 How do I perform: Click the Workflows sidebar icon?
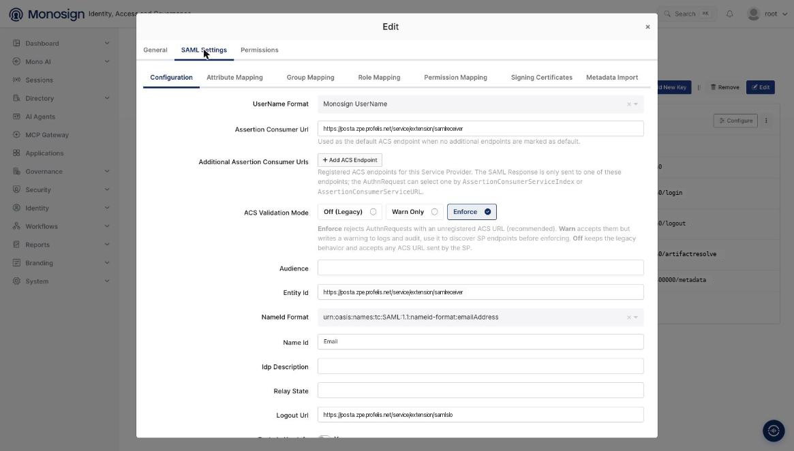tap(17, 226)
